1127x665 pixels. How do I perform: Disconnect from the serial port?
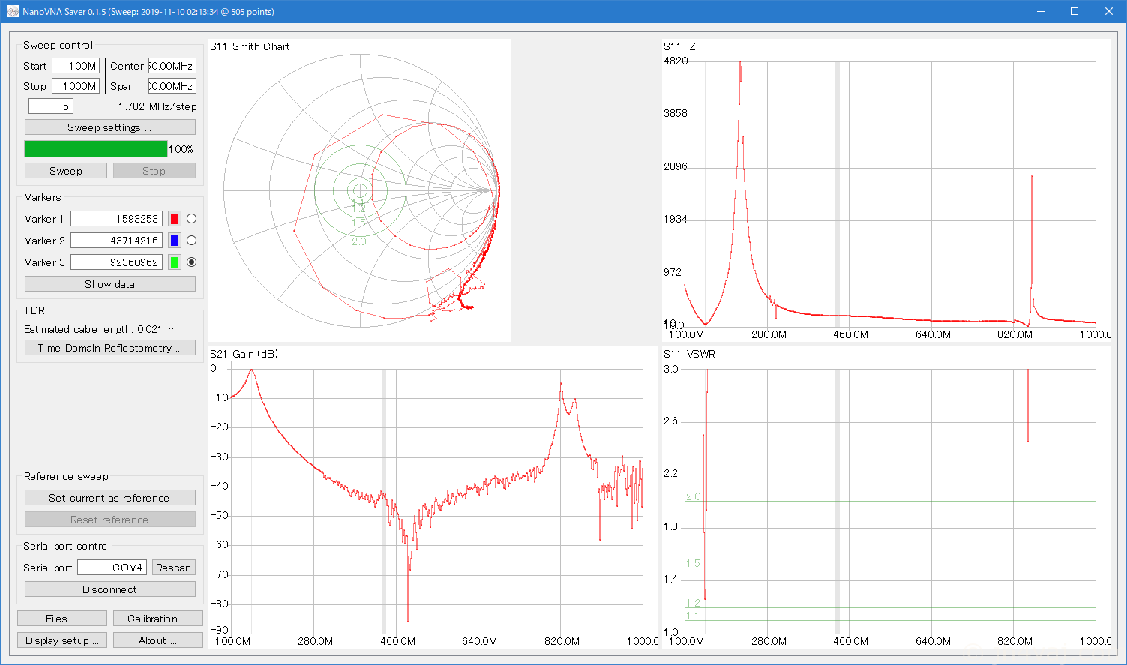(x=110, y=589)
